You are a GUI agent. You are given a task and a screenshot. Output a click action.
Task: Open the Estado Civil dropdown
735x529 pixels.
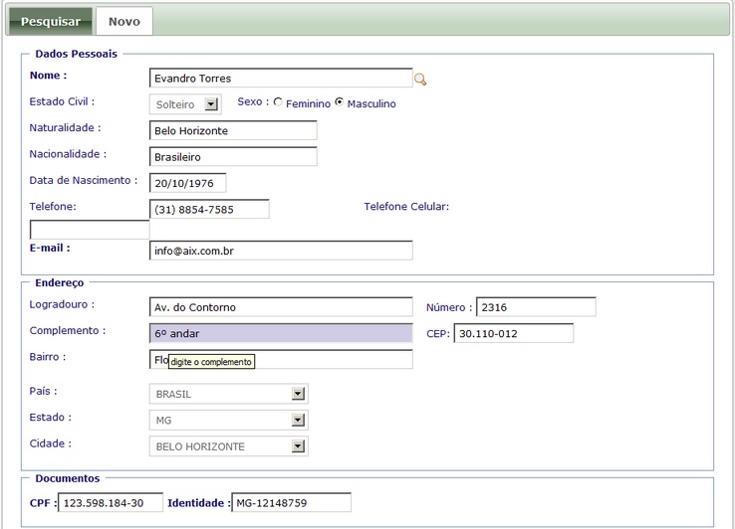pyautogui.click(x=211, y=104)
